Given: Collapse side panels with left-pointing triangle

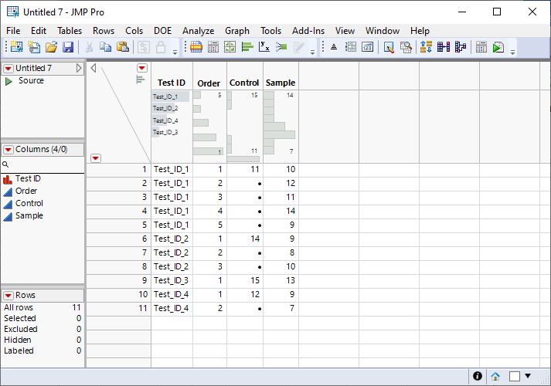Looking at the screenshot, I should 94,68.
